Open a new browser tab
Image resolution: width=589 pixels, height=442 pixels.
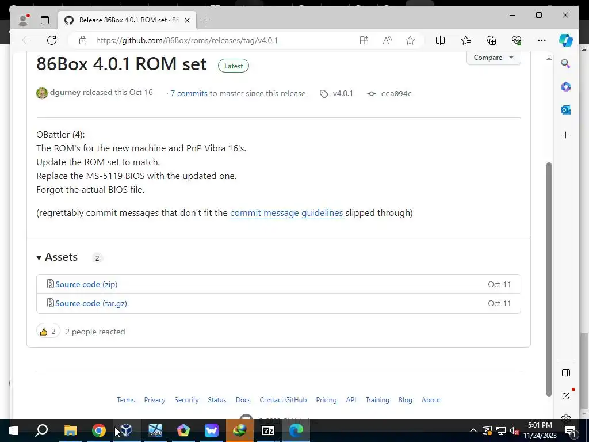click(206, 20)
